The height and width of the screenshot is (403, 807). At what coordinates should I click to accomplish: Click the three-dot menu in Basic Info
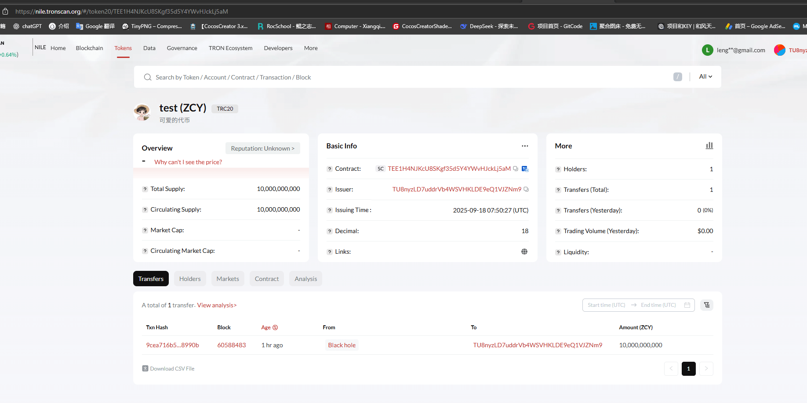pyautogui.click(x=525, y=146)
